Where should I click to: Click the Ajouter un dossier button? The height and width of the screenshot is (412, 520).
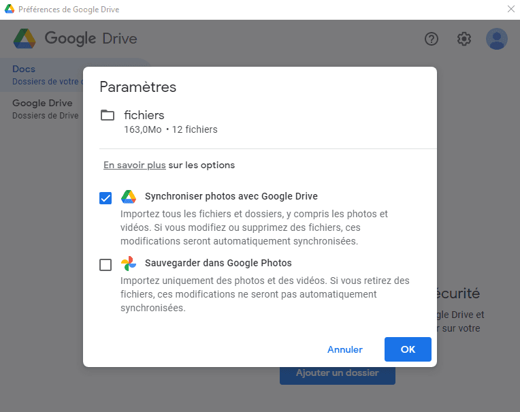coord(337,373)
